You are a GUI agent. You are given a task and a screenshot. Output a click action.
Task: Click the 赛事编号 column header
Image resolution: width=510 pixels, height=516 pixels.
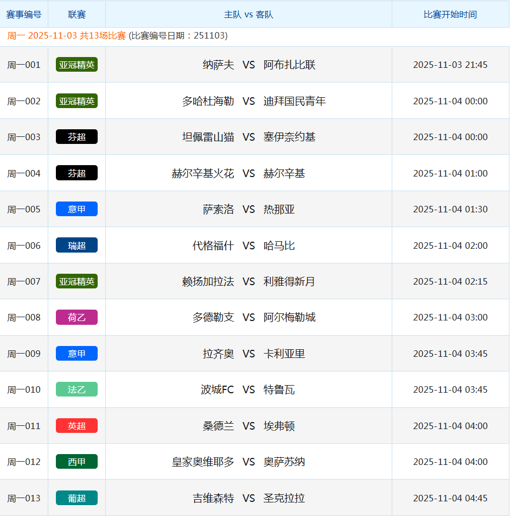[24, 15]
